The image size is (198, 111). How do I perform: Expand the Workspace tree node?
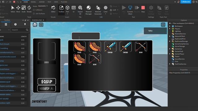(x=170, y=26)
